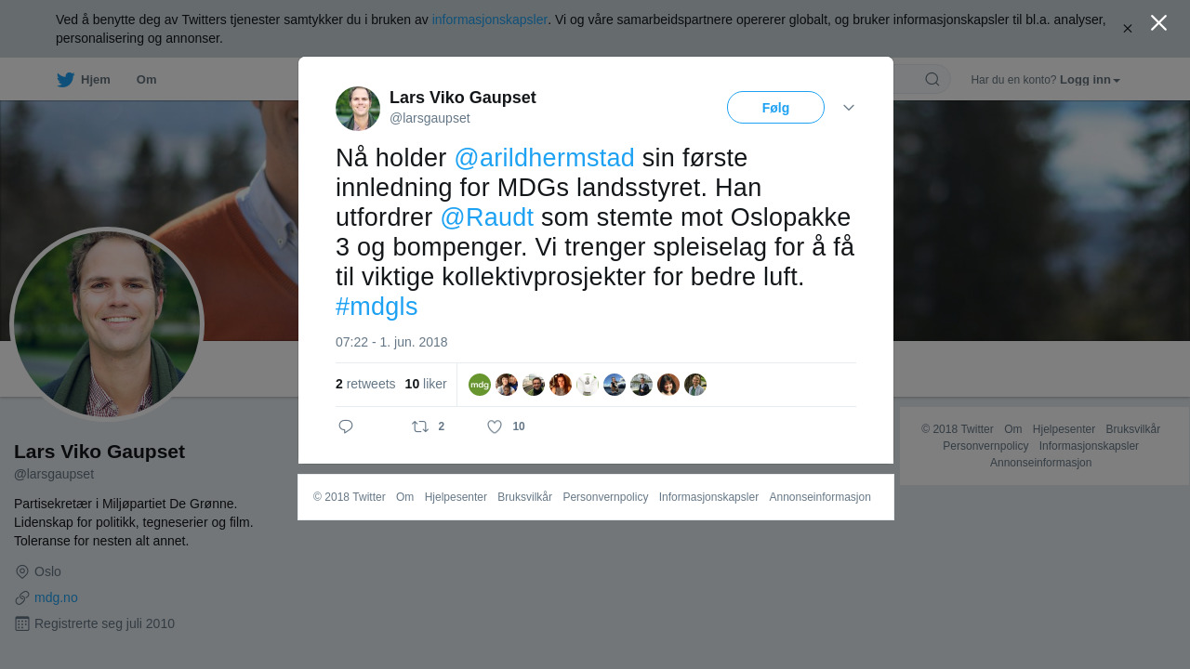
Task: Click the reply speech bubble icon
Action: click(x=346, y=426)
